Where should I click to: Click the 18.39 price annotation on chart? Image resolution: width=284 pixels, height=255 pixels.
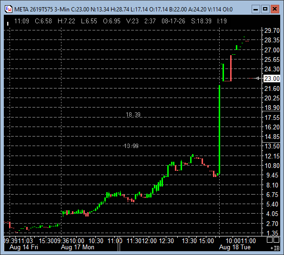click(133, 115)
